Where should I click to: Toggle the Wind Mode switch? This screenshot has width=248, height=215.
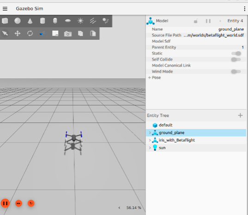click(x=236, y=72)
